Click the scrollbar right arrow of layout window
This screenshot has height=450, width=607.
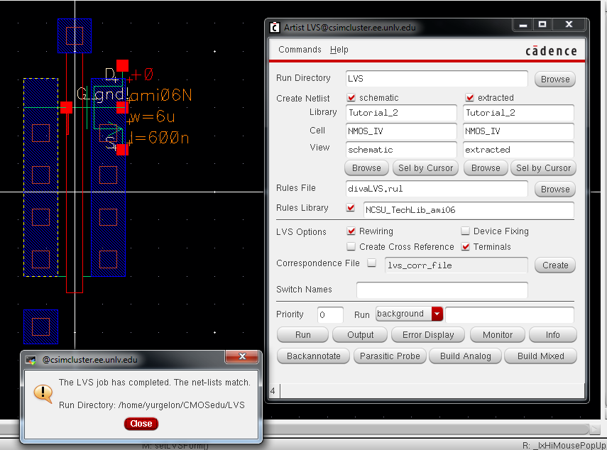(595, 429)
